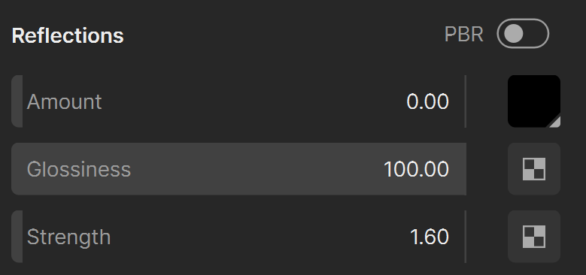
Task: Toggle the PBR switch in Reflections
Action: (523, 34)
